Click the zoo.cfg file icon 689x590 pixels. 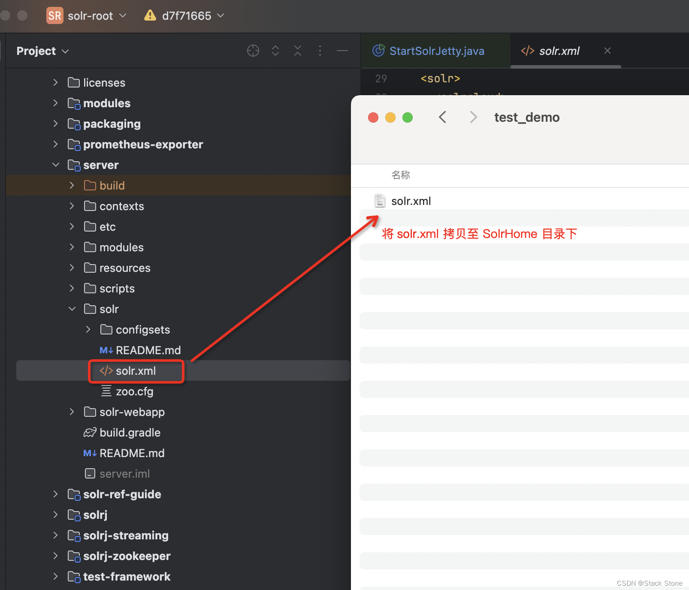[106, 391]
